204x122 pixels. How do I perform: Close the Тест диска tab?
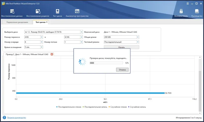47,22
